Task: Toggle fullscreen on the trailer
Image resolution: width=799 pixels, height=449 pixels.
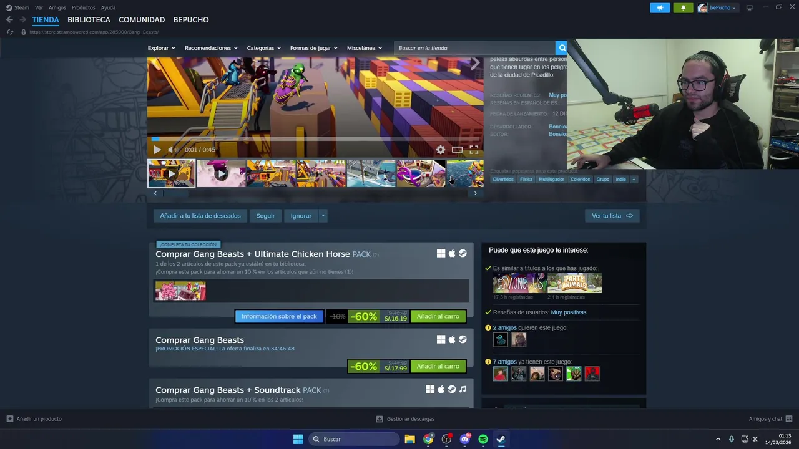Action: tap(474, 150)
